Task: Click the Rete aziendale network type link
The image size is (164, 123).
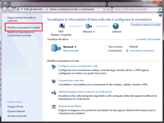Action: (x=71, y=51)
